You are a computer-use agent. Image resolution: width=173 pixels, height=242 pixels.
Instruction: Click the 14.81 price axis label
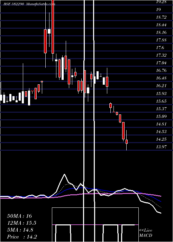(x=161, y=124)
